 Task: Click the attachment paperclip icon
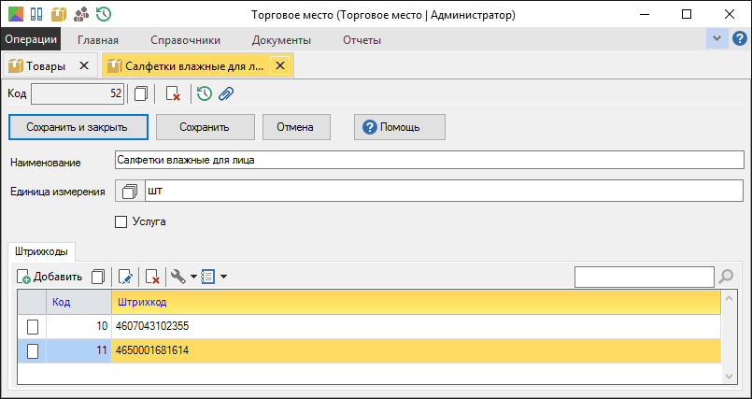click(226, 94)
